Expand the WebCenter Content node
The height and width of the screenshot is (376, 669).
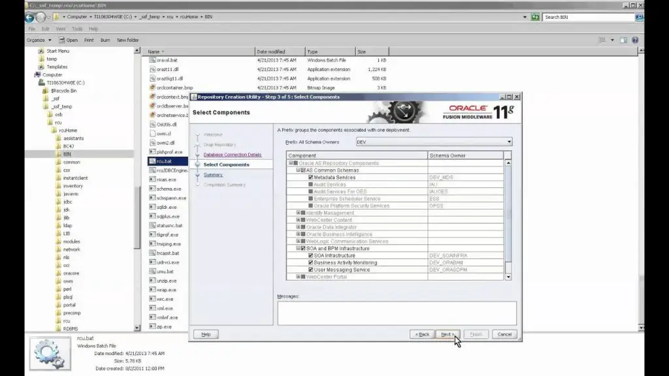[x=298, y=220]
